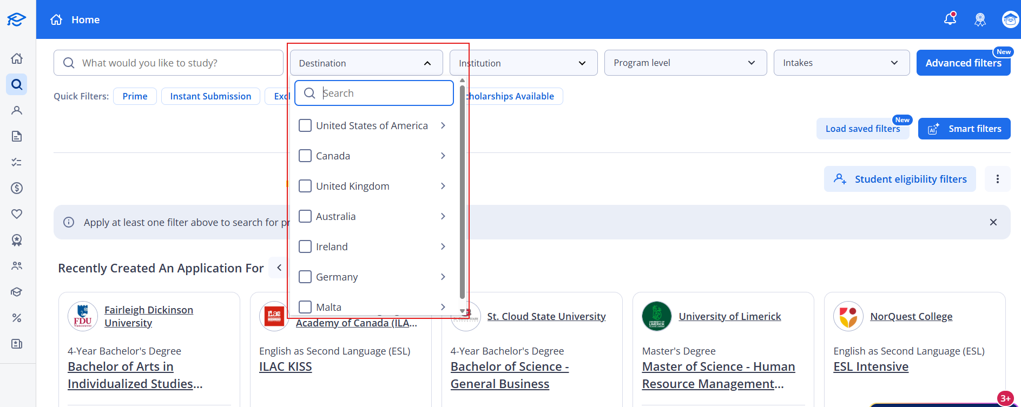Open the sidebar favorites heart icon
This screenshot has width=1021, height=407.
[x=17, y=214]
